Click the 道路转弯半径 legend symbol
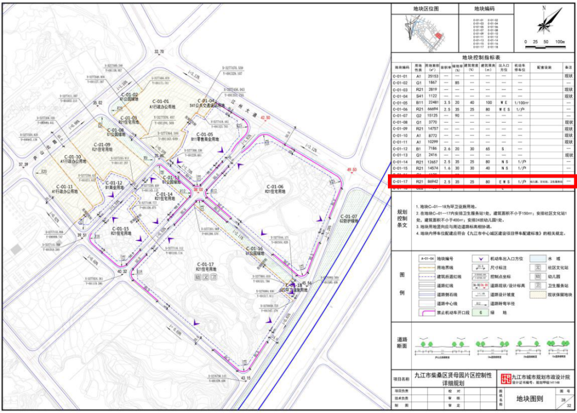The height and width of the screenshot is (413, 577). tap(481, 304)
